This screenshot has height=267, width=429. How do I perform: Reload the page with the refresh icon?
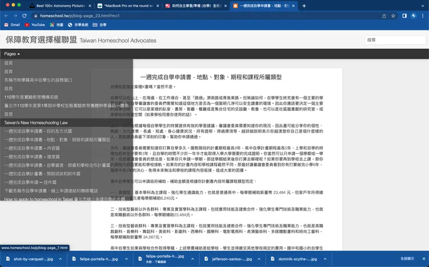[x=24, y=16]
